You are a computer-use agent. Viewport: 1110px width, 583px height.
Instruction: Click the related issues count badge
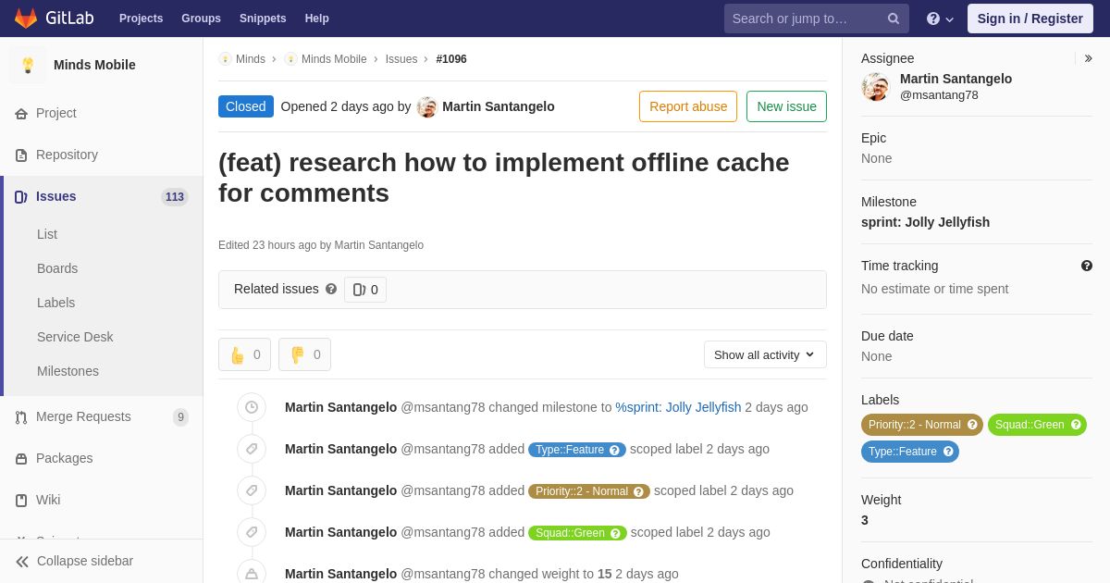coord(365,290)
